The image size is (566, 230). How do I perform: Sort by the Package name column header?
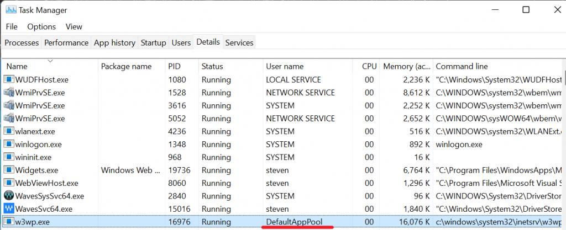[132, 66]
